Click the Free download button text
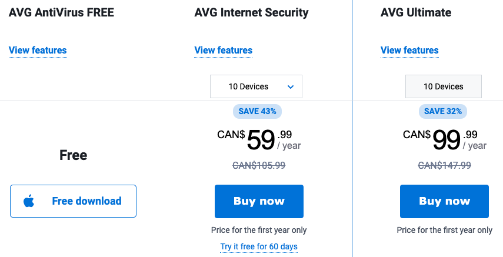This screenshot has height=257, width=503. pyautogui.click(x=86, y=201)
